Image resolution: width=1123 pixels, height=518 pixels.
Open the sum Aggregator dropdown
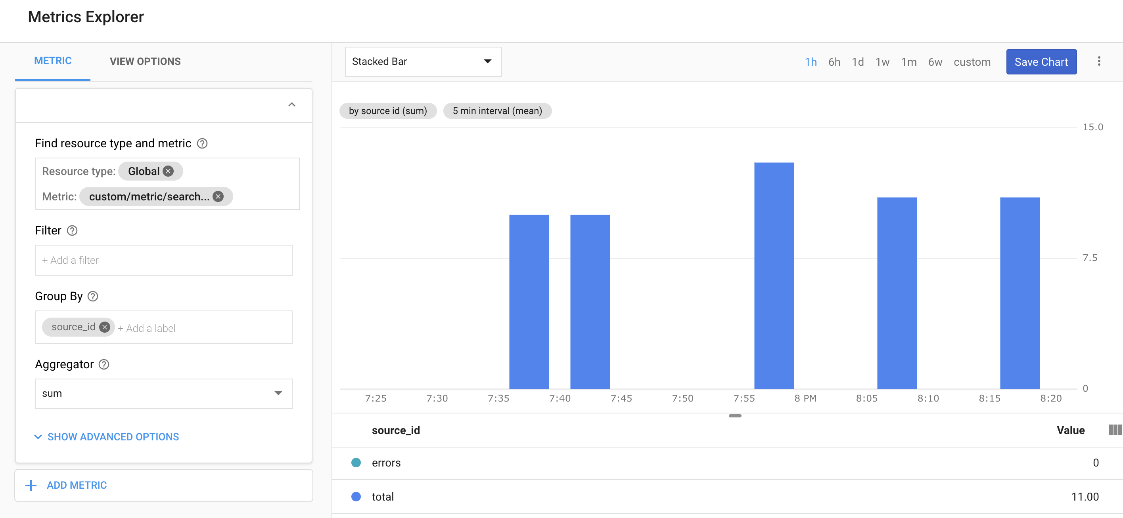coord(163,393)
